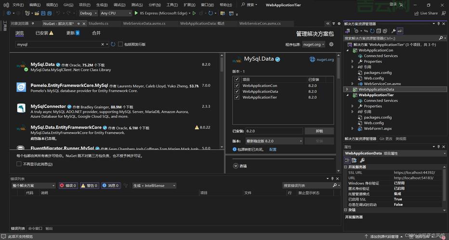The height and width of the screenshot is (240, 449).
Task: Switch to the Students.cs tab
Action: tap(98, 23)
